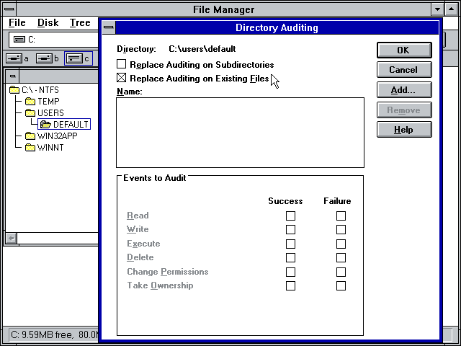Open the Disk menu
This screenshot has width=461, height=346.
point(48,22)
